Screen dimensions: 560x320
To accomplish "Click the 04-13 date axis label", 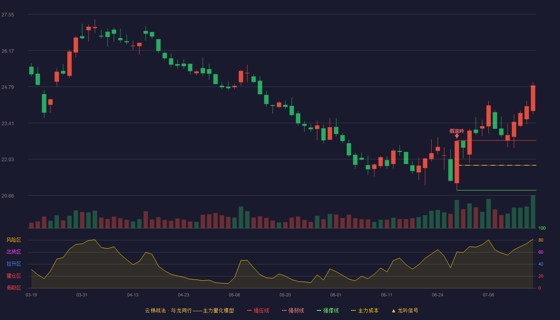I will point(133,295).
